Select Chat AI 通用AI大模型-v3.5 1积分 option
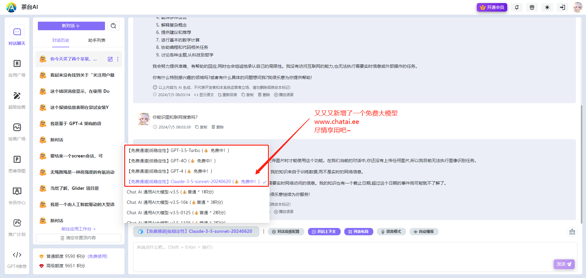The height and width of the screenshot is (278, 586). [x=197, y=192]
